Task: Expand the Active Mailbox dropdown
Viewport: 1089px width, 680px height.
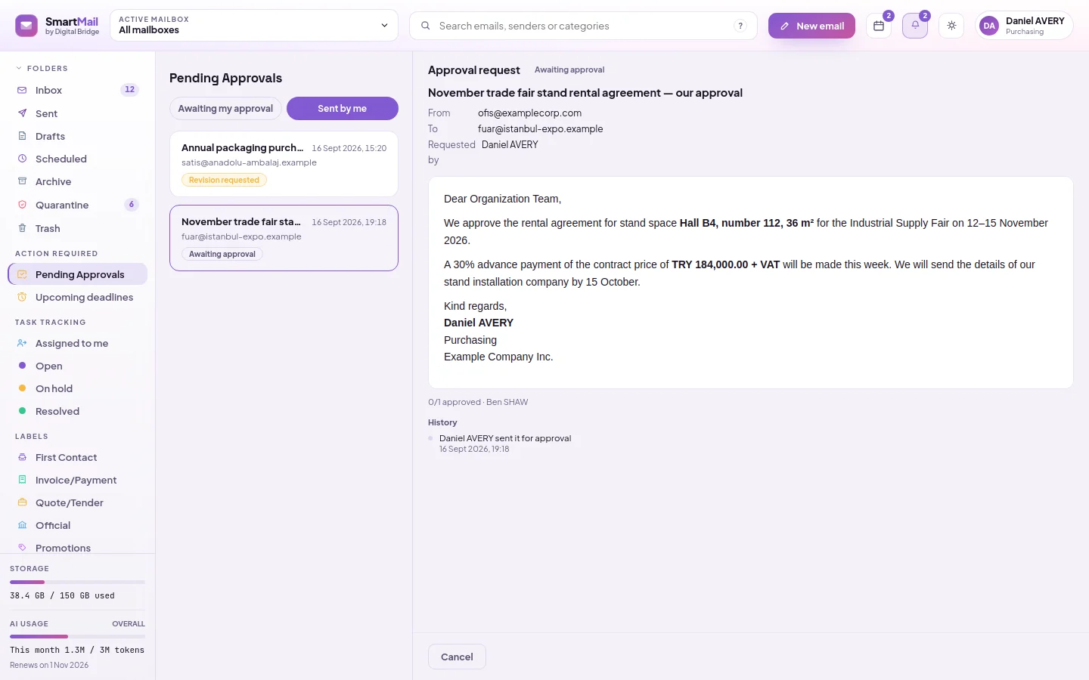Action: 254,25
